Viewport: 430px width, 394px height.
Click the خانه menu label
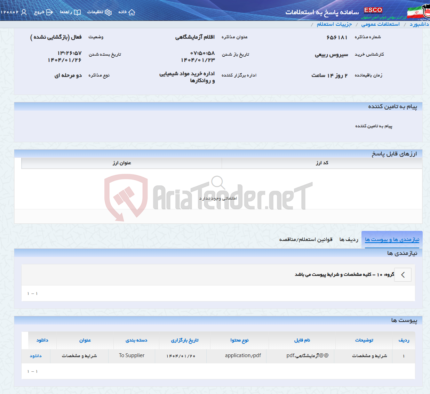coord(122,12)
